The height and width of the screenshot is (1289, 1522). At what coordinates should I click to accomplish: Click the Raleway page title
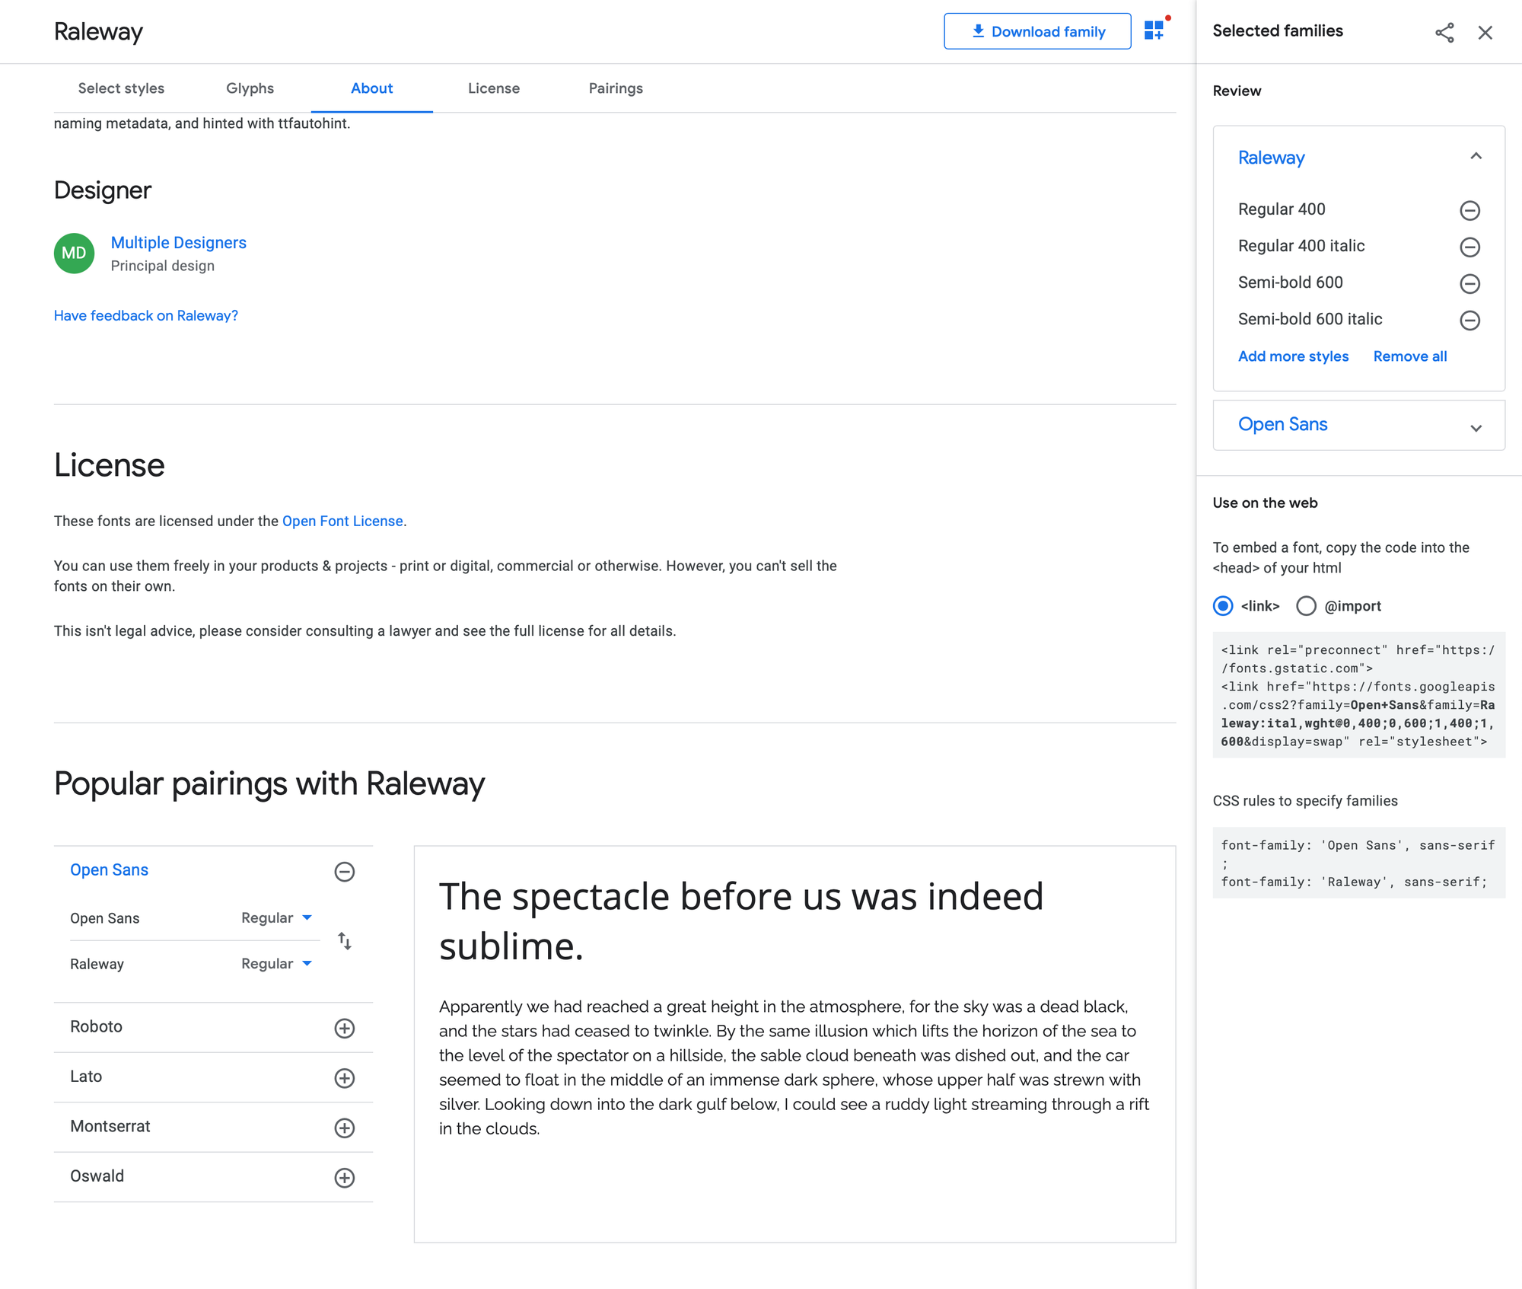pos(98,31)
